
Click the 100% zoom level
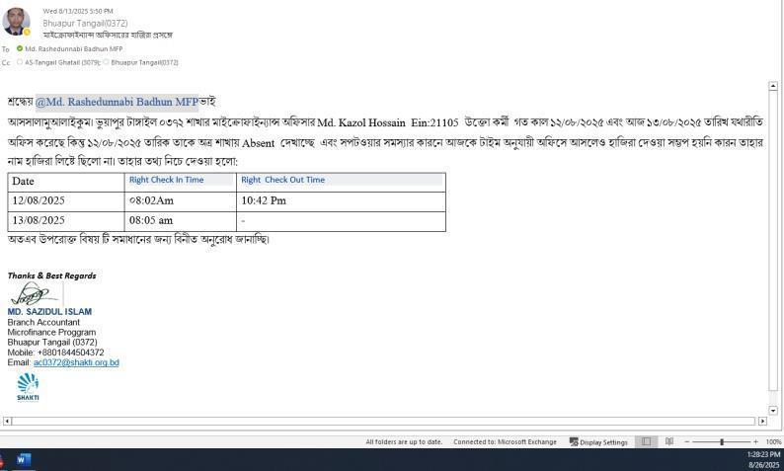773,442
